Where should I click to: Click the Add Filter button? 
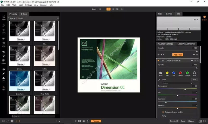pos(178,55)
